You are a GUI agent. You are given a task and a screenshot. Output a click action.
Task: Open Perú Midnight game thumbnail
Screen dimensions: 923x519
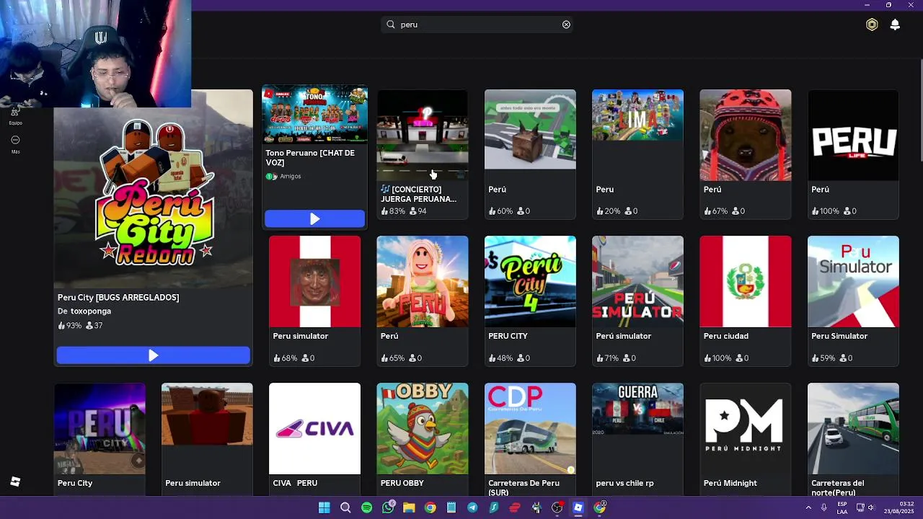point(746,428)
